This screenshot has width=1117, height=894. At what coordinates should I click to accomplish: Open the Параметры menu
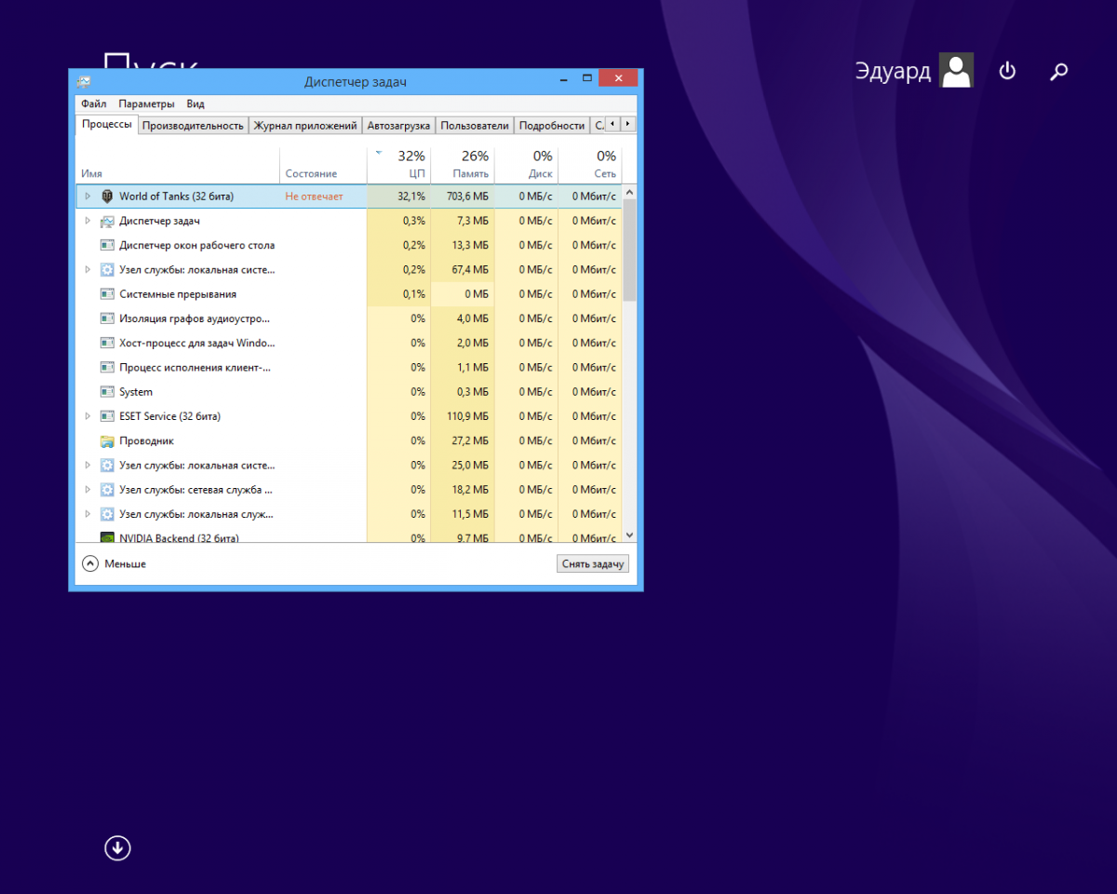tap(146, 104)
